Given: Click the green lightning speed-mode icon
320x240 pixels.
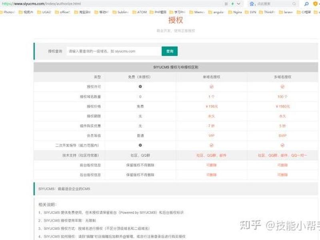Looking at the screenshot, I should tap(232, 4).
